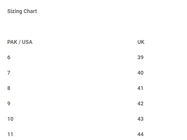Click PAK / USA size 9
The width and height of the screenshot is (187, 140).
[9, 103]
